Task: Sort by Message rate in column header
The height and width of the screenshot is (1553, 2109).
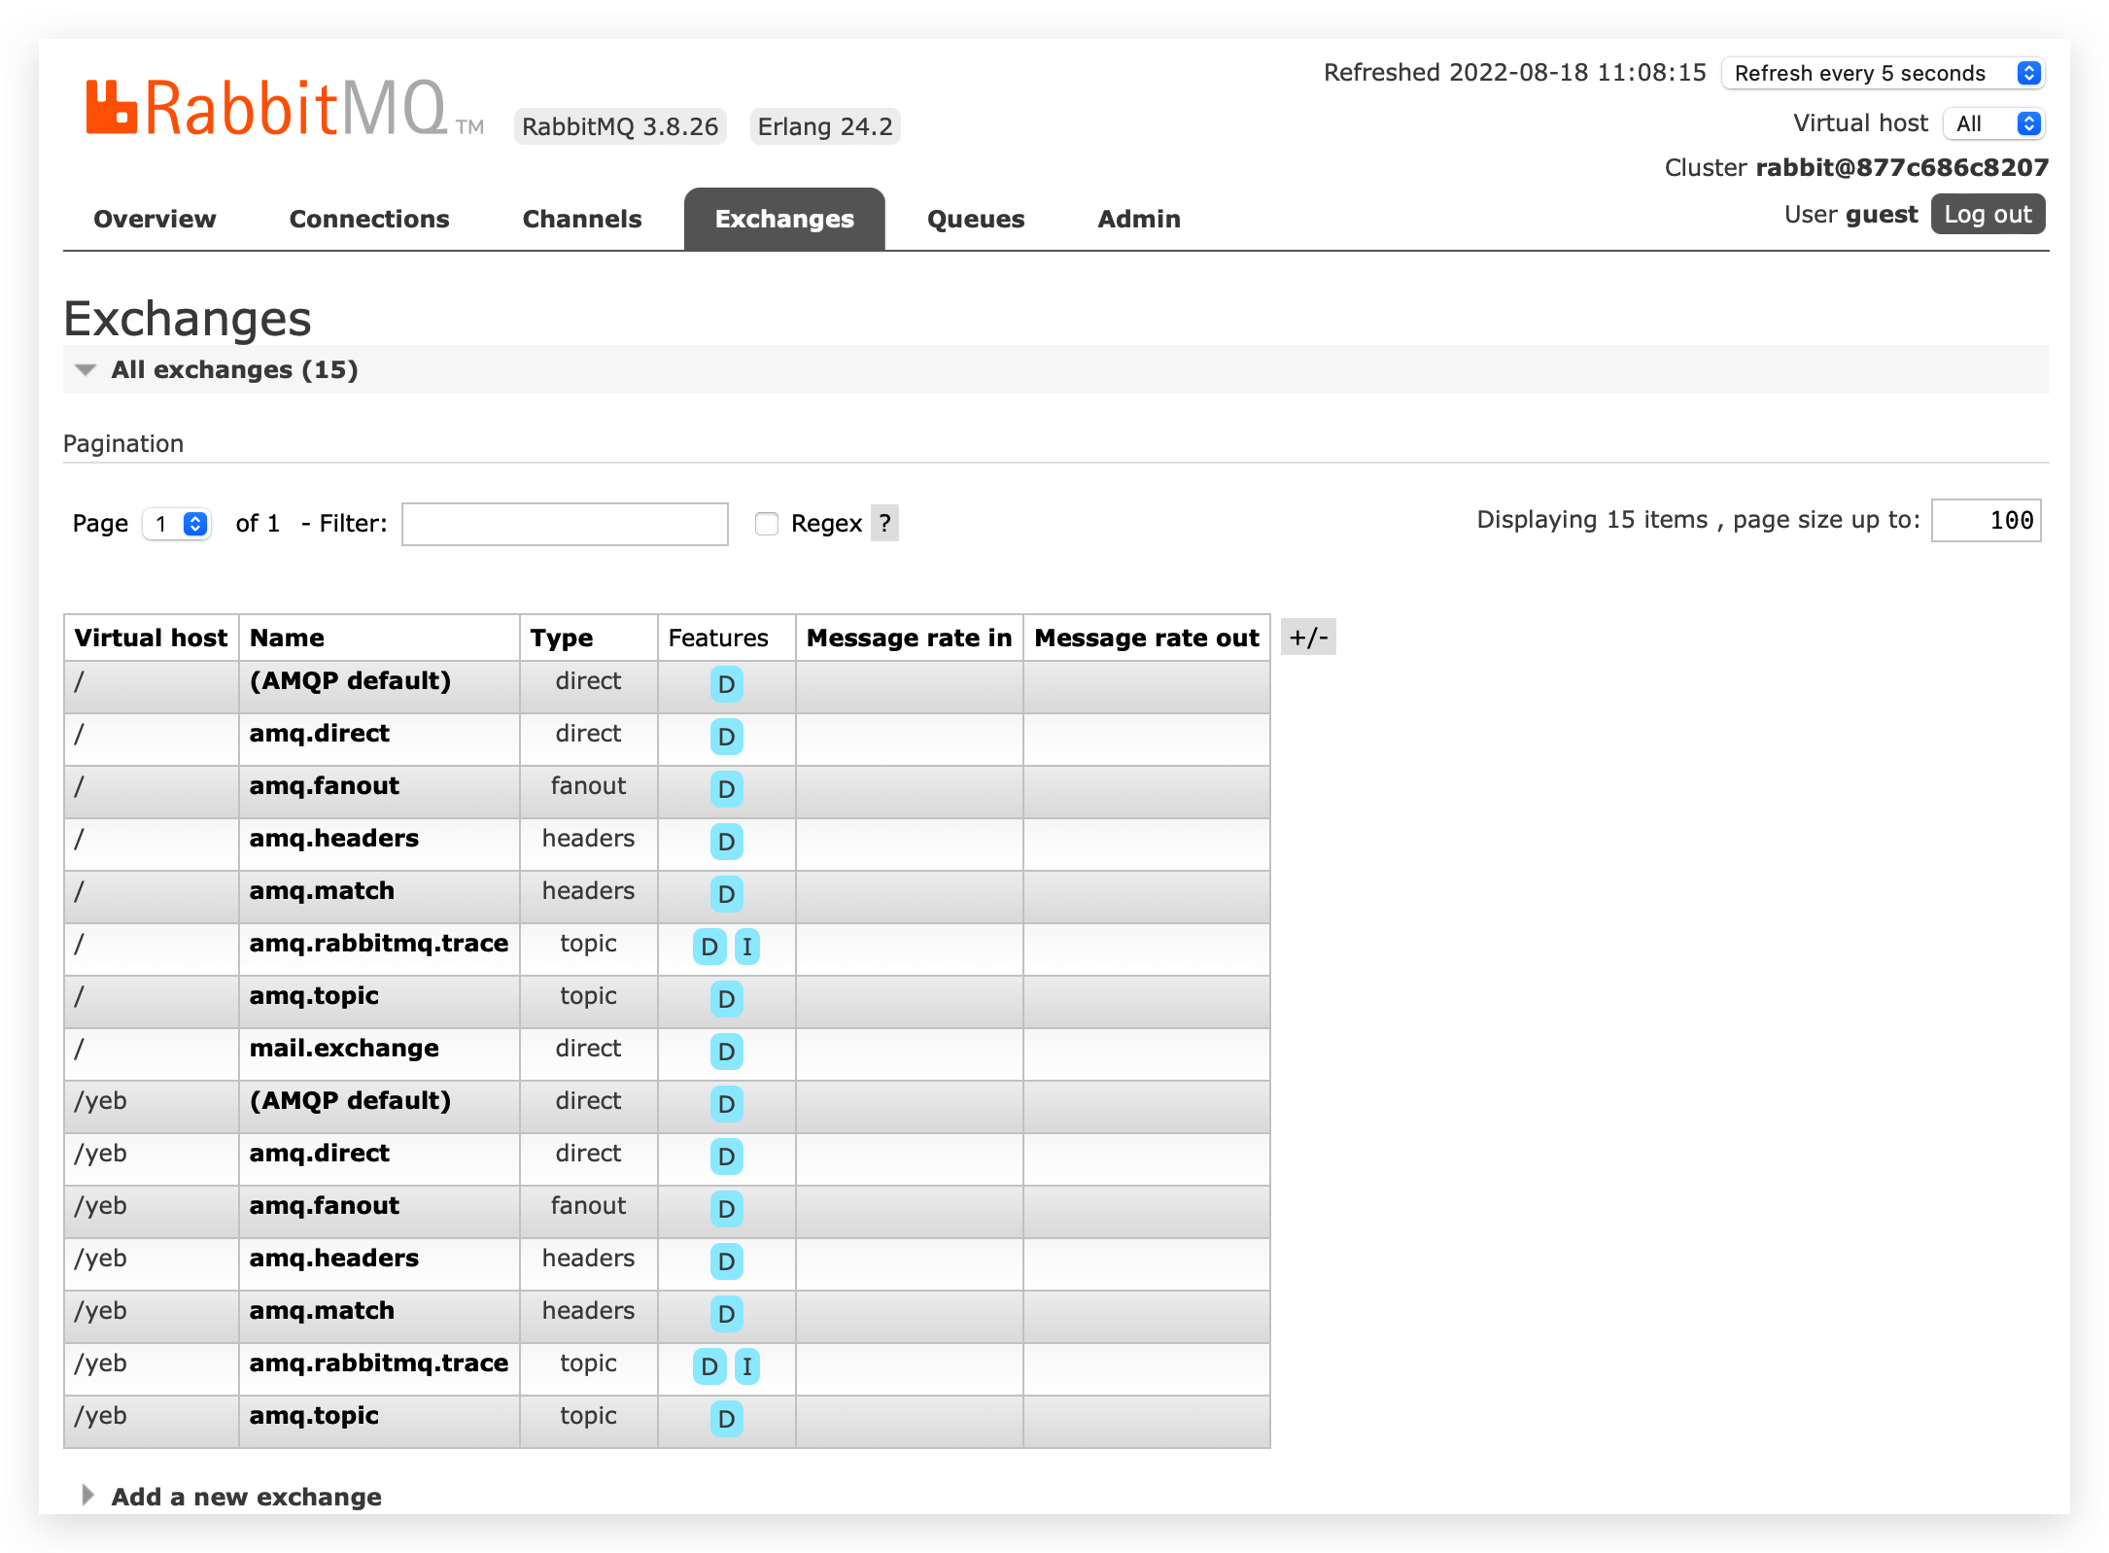Action: (x=909, y=638)
